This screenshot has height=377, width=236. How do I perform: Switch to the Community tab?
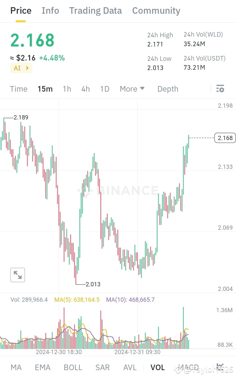[156, 10]
